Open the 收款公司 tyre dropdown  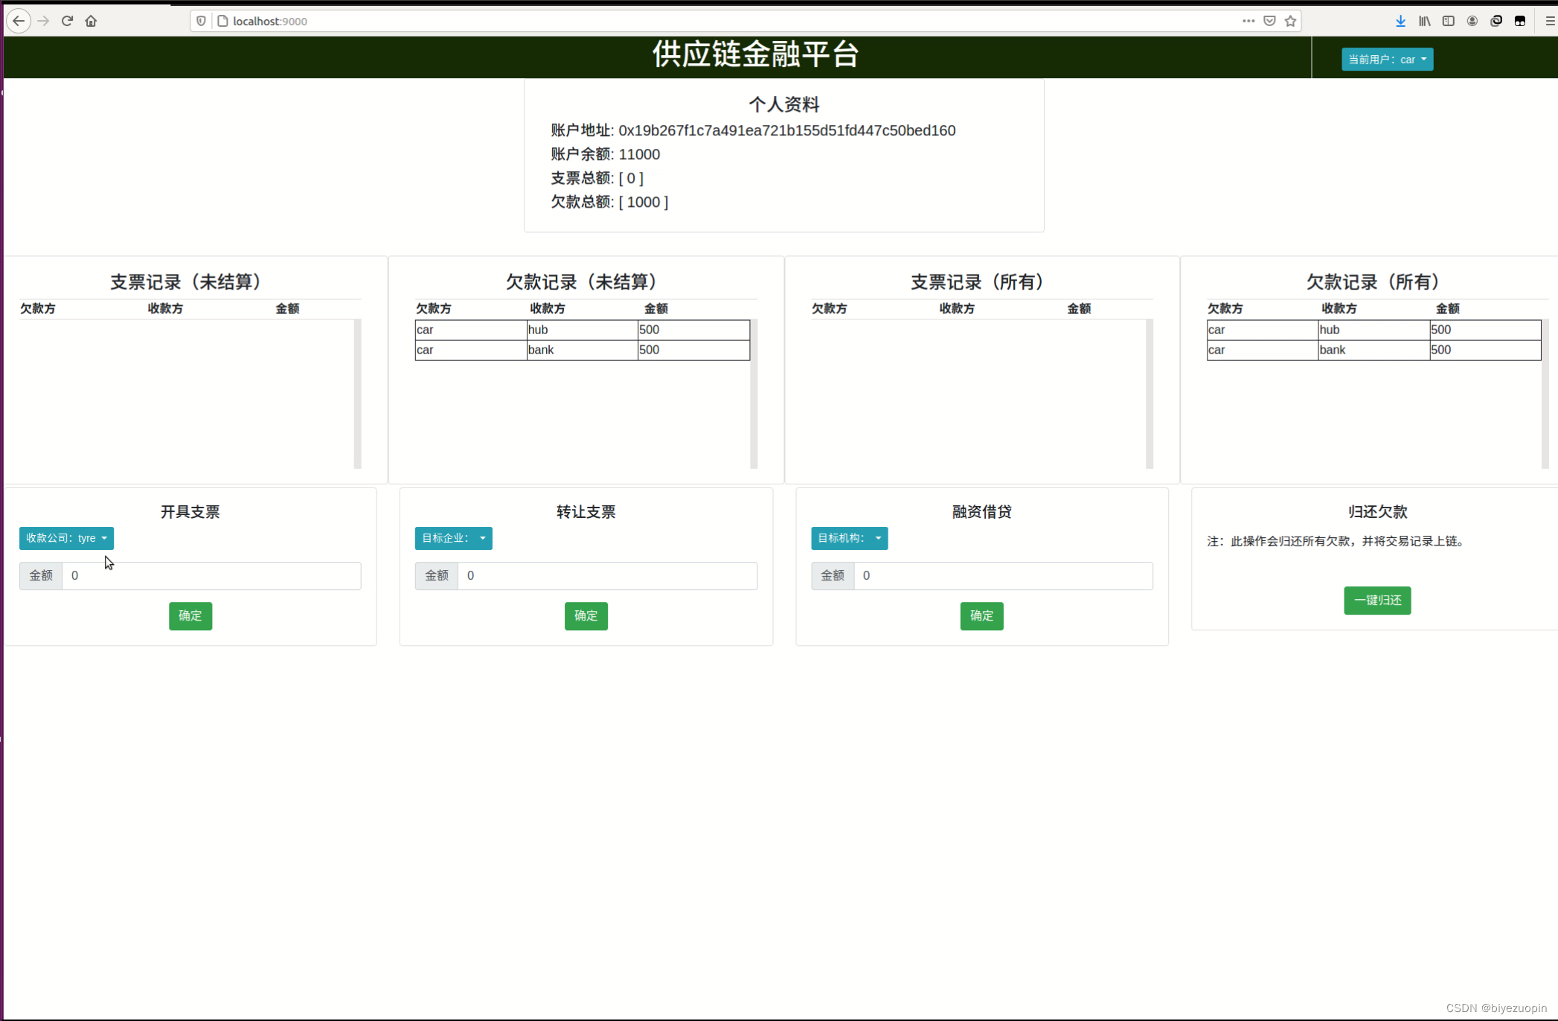(x=66, y=538)
